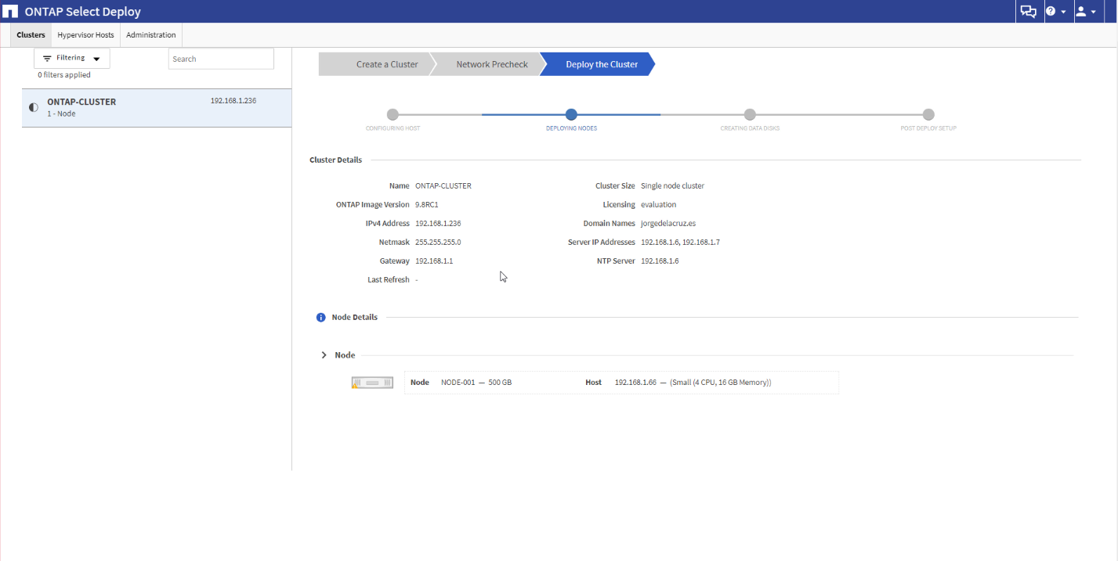Image resolution: width=1118 pixels, height=561 pixels.
Task: Expand the Node section chevron
Action: click(324, 355)
